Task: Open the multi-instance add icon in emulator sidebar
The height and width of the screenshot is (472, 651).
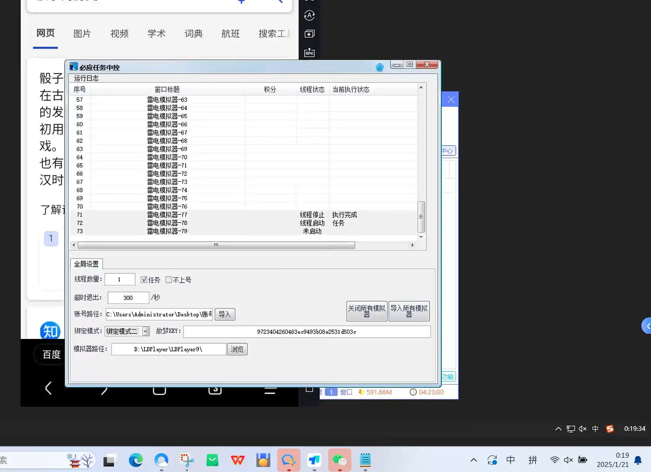Action: pos(309,34)
